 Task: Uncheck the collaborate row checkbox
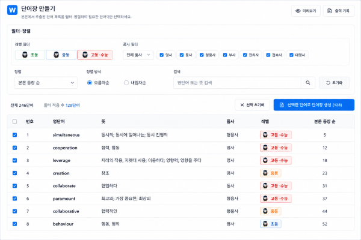(x=14, y=186)
